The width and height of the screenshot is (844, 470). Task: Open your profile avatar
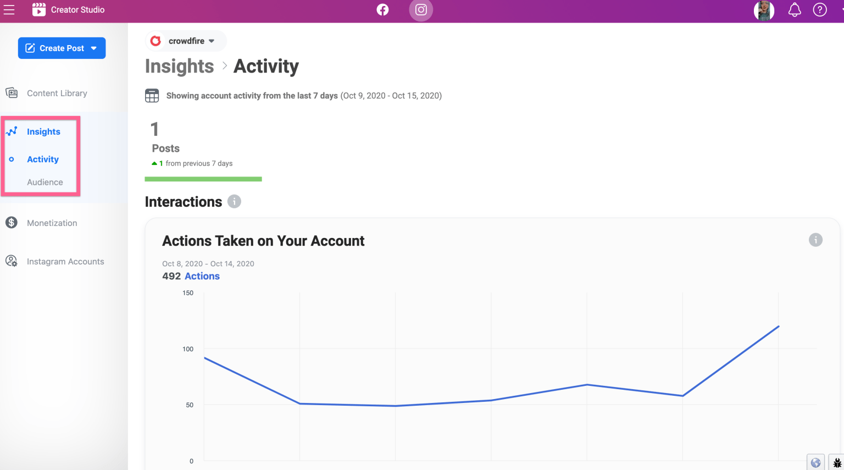click(x=764, y=9)
